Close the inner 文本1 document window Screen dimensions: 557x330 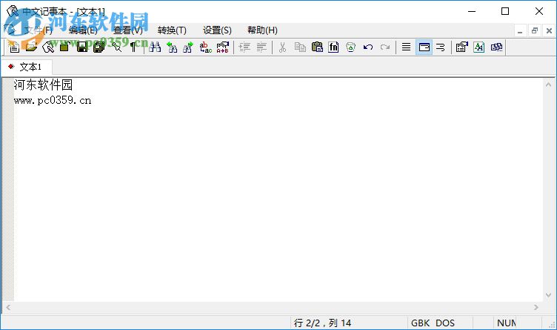click(x=549, y=30)
